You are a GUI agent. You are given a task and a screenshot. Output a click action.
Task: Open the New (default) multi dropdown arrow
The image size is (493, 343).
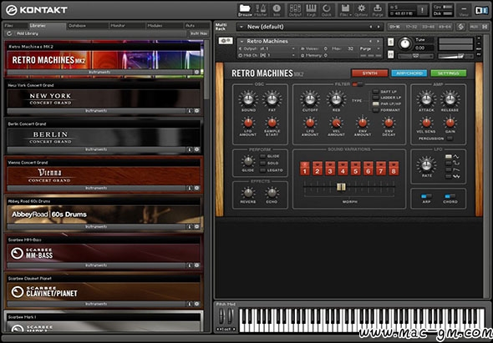241,27
